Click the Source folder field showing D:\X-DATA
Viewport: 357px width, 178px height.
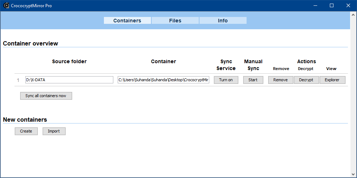tap(69, 80)
